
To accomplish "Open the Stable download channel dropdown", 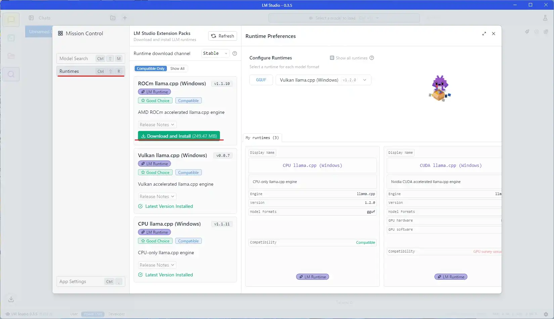I will [215, 53].
